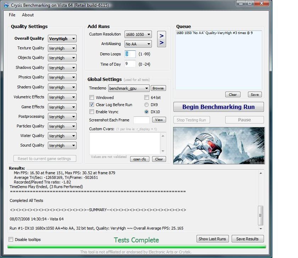Click Save Results
Image resolution: width=298 pixels, height=258 pixels.
tap(248, 239)
